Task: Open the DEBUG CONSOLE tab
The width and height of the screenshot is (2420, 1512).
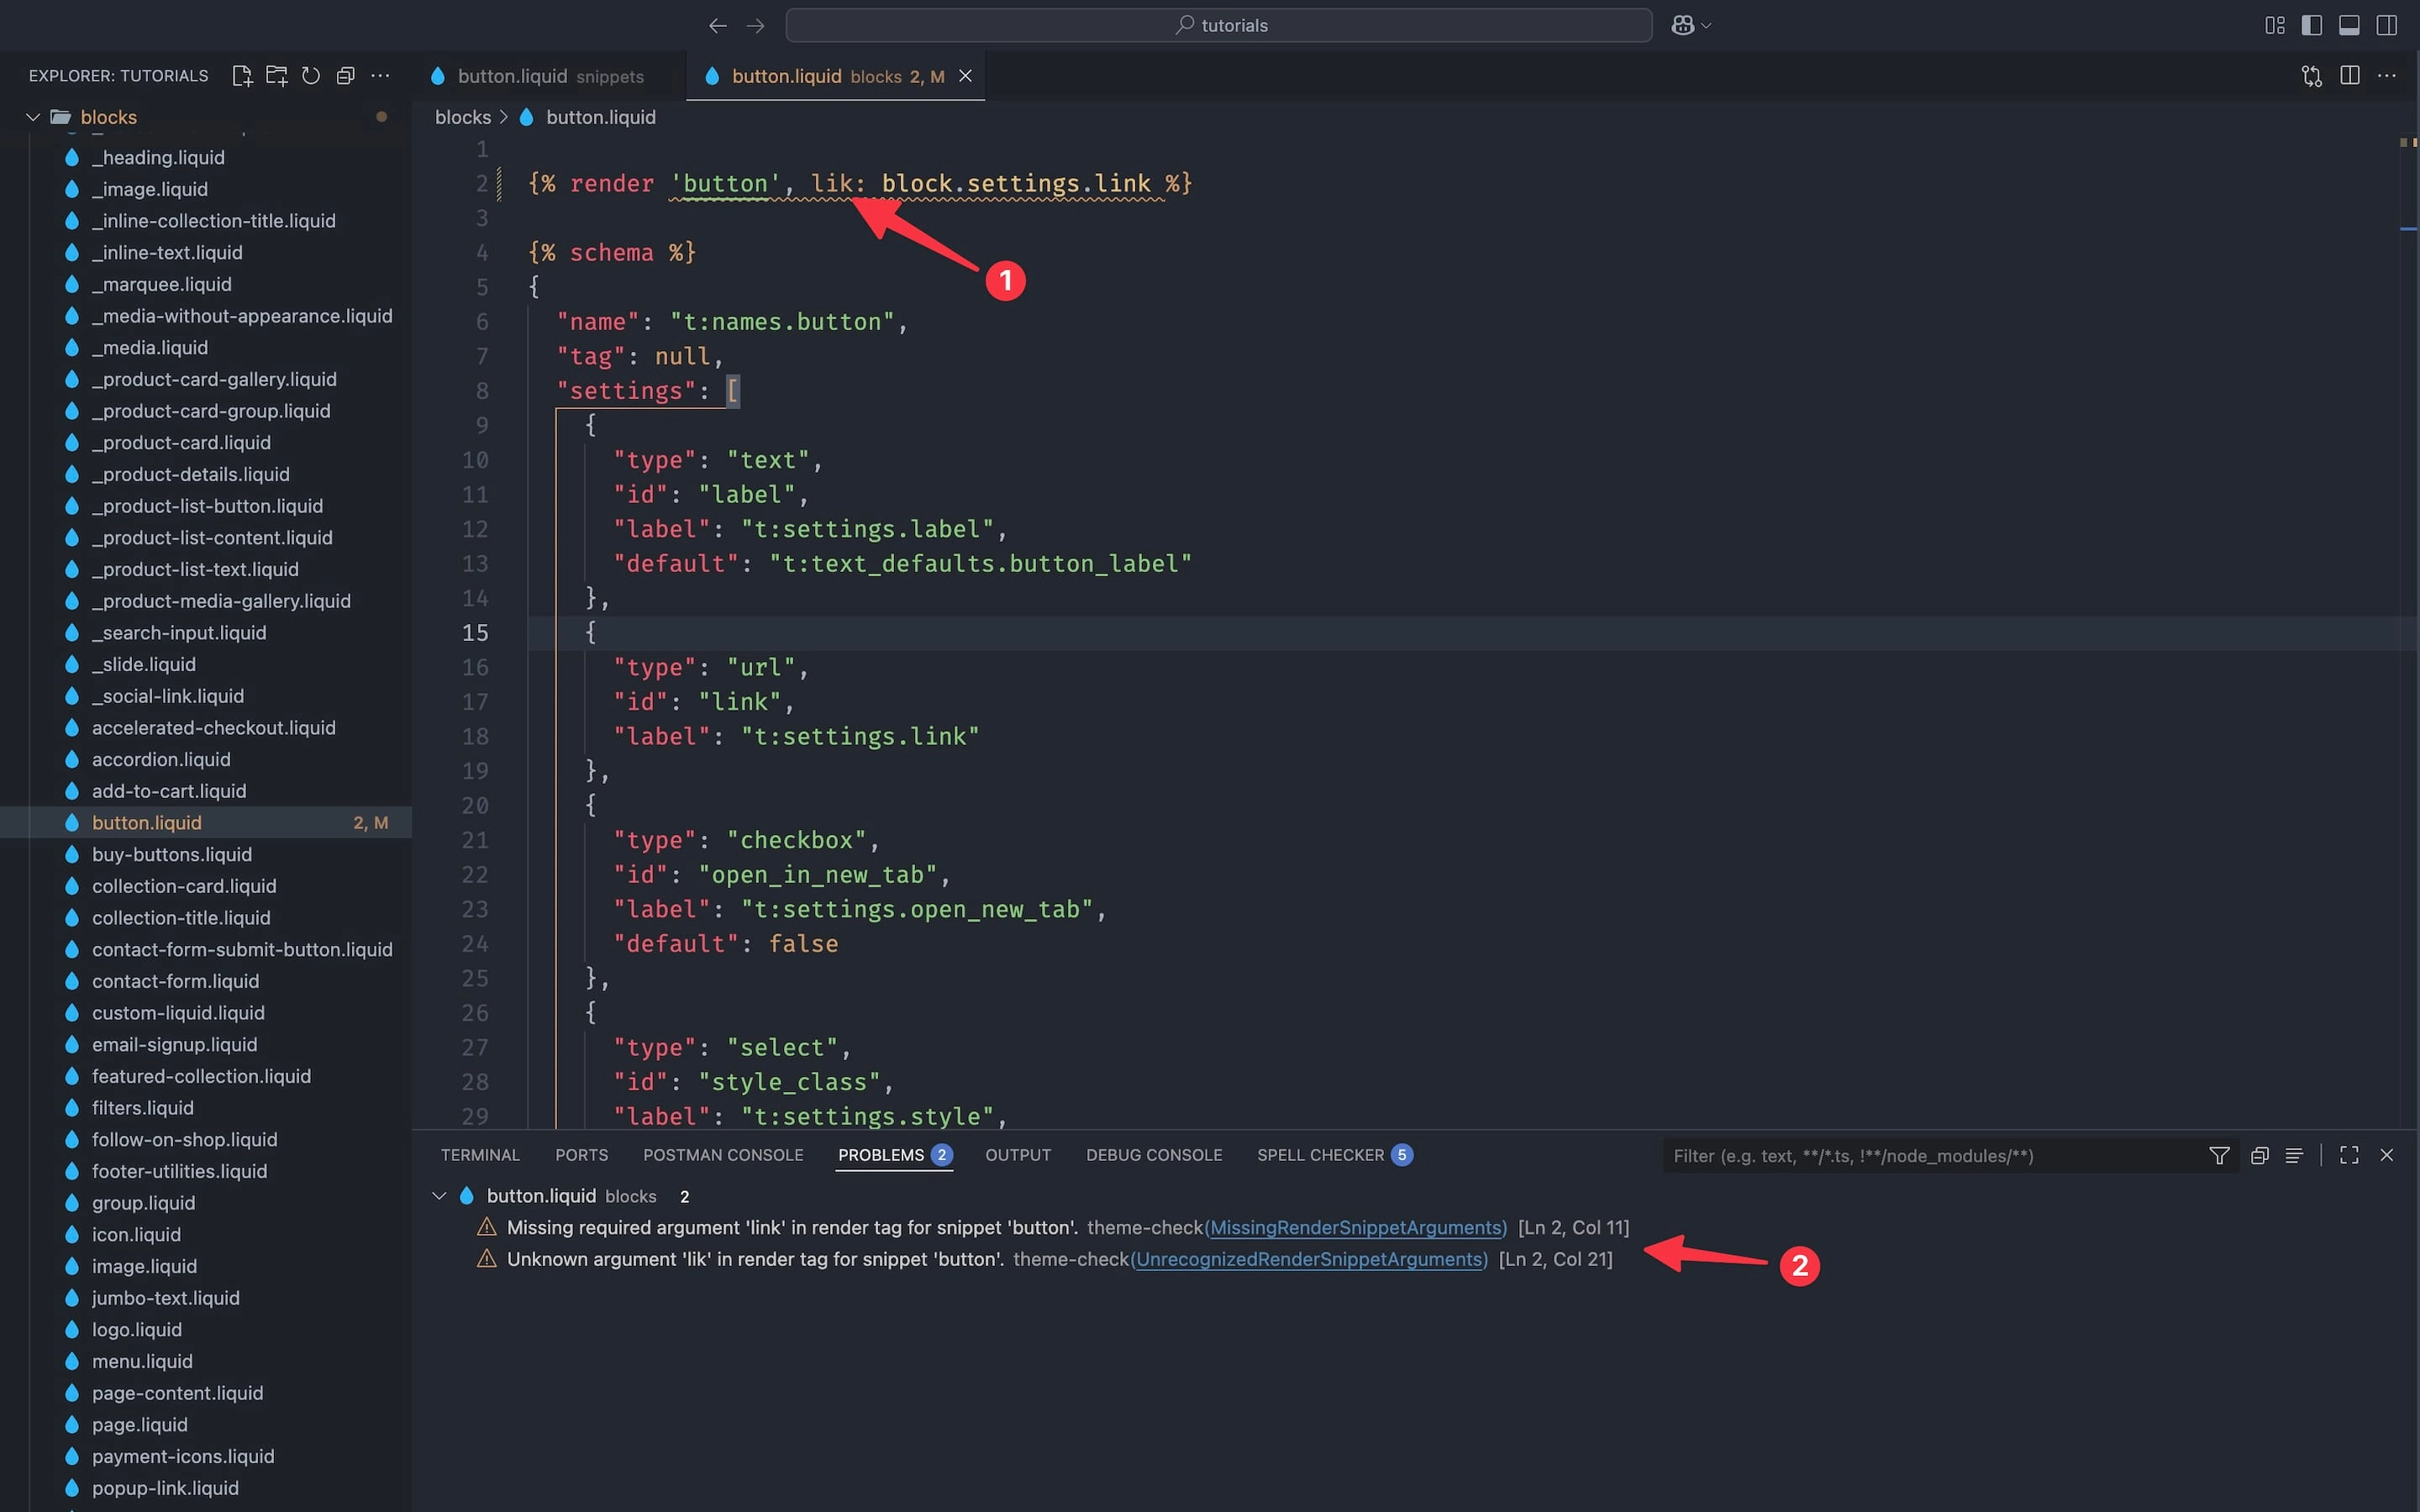Action: (1154, 1155)
